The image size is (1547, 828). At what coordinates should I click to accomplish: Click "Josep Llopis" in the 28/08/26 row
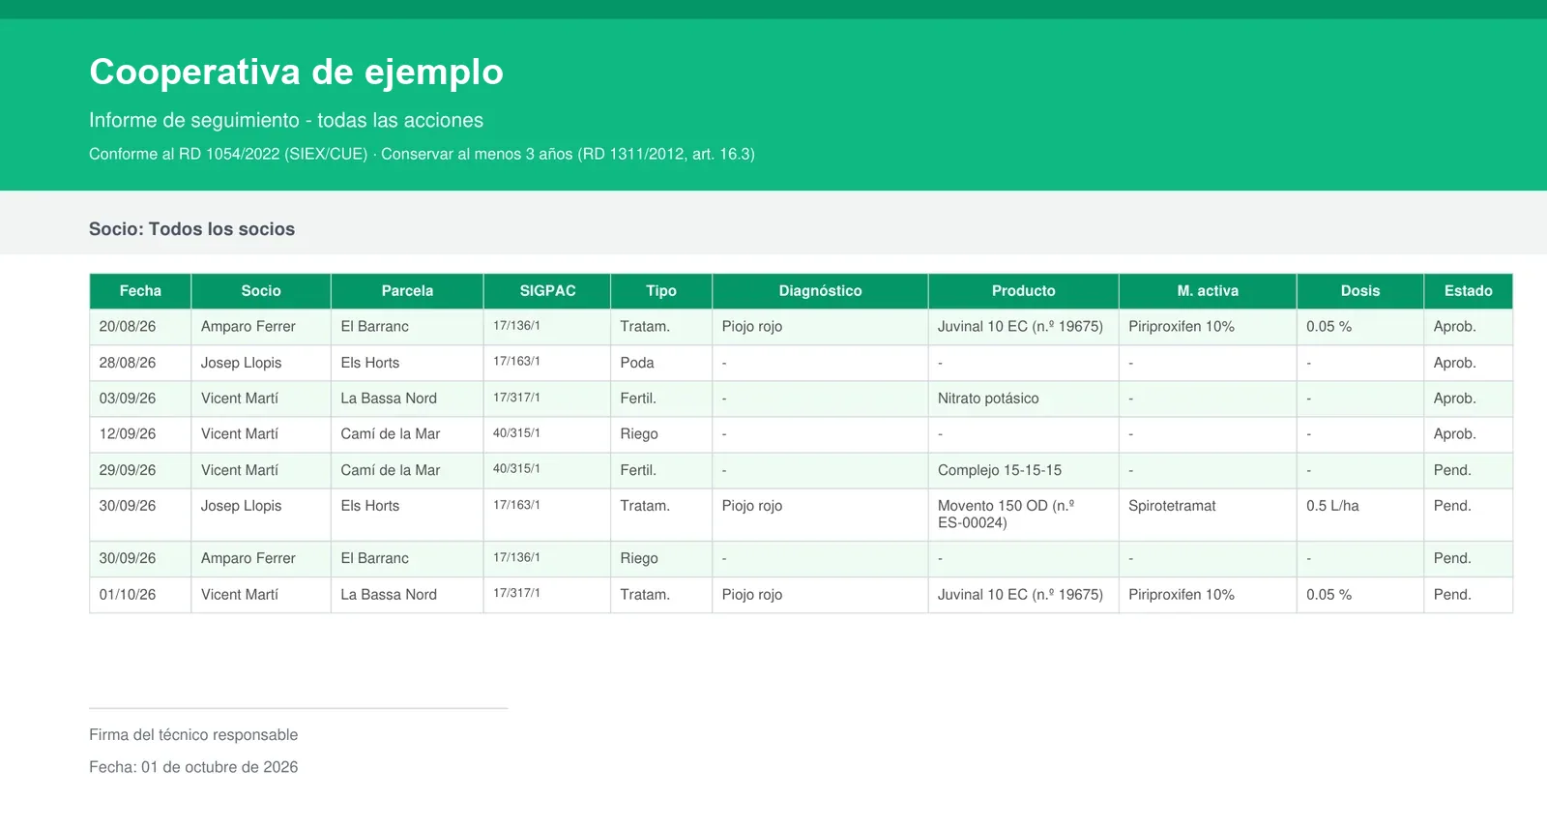pyautogui.click(x=242, y=363)
